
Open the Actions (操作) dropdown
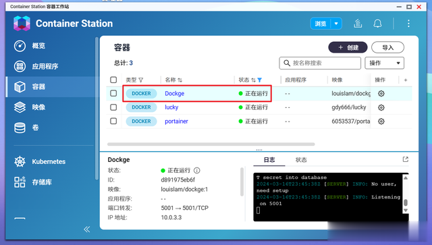point(384,63)
